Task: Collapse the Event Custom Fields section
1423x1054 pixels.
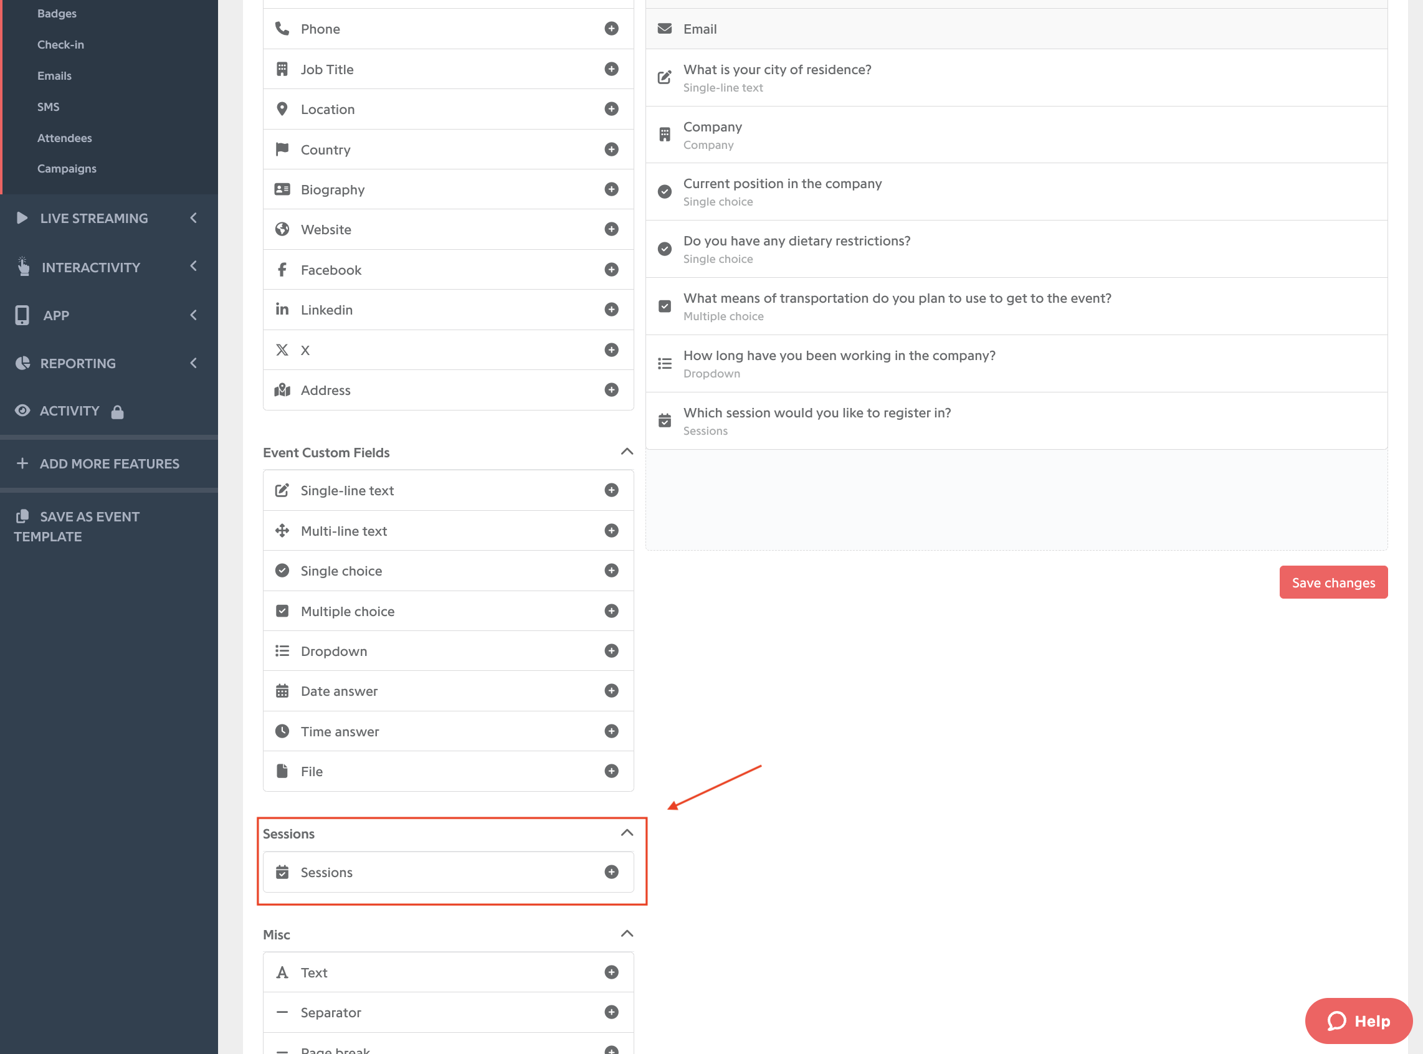Action: (x=627, y=452)
